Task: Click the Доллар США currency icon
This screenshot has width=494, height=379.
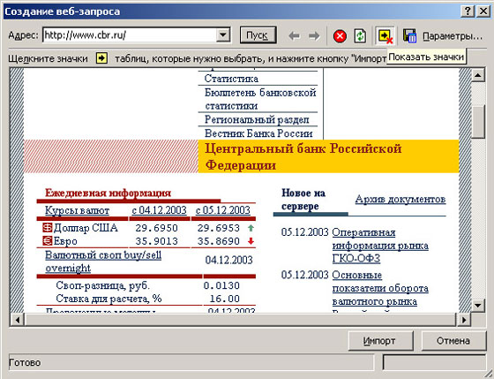Action: pyautogui.click(x=48, y=228)
